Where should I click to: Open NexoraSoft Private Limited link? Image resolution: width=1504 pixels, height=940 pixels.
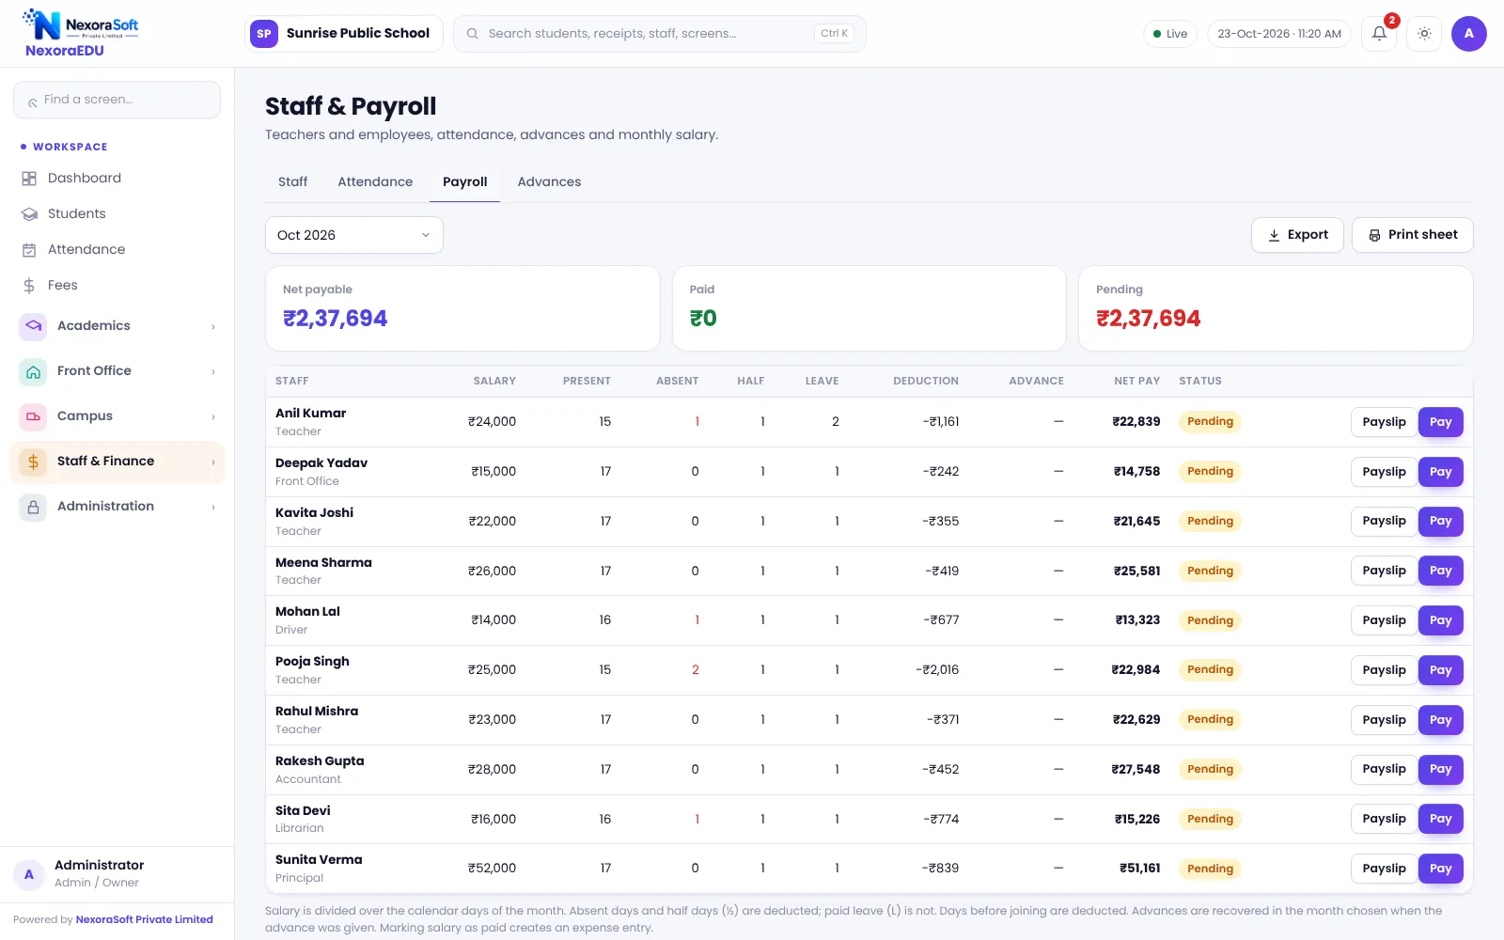(145, 919)
